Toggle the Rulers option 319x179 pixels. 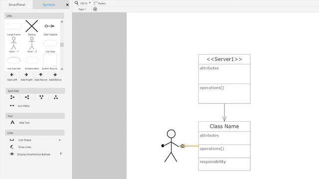100,3
